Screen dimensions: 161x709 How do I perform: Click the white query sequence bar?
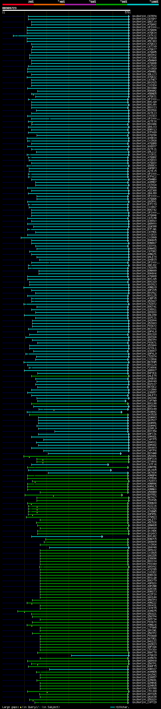click(x=66, y=10)
